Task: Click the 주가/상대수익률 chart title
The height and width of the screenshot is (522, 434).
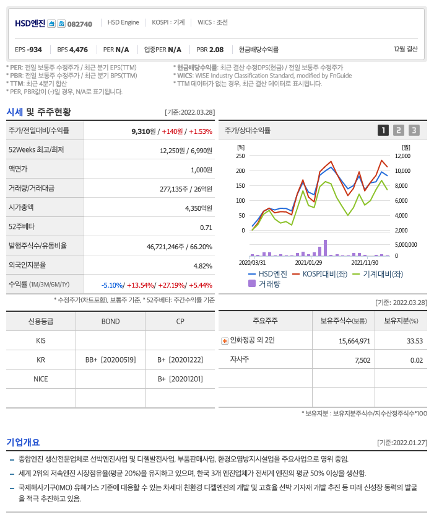Action: [x=248, y=130]
